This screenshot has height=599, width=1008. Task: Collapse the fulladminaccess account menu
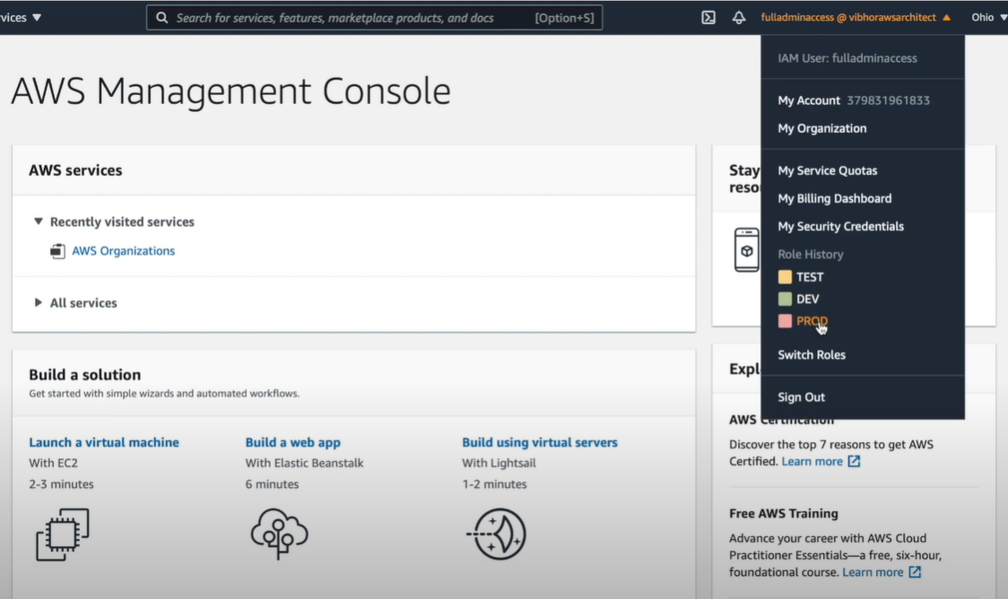click(x=856, y=17)
